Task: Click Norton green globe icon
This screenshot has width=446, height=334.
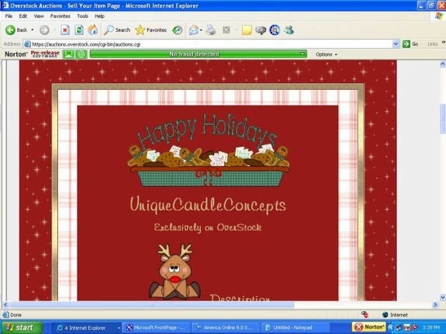Action: [81, 54]
